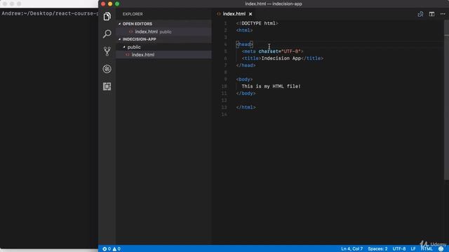
Task: Click the feedback smiley in status bar
Action: (x=441, y=249)
